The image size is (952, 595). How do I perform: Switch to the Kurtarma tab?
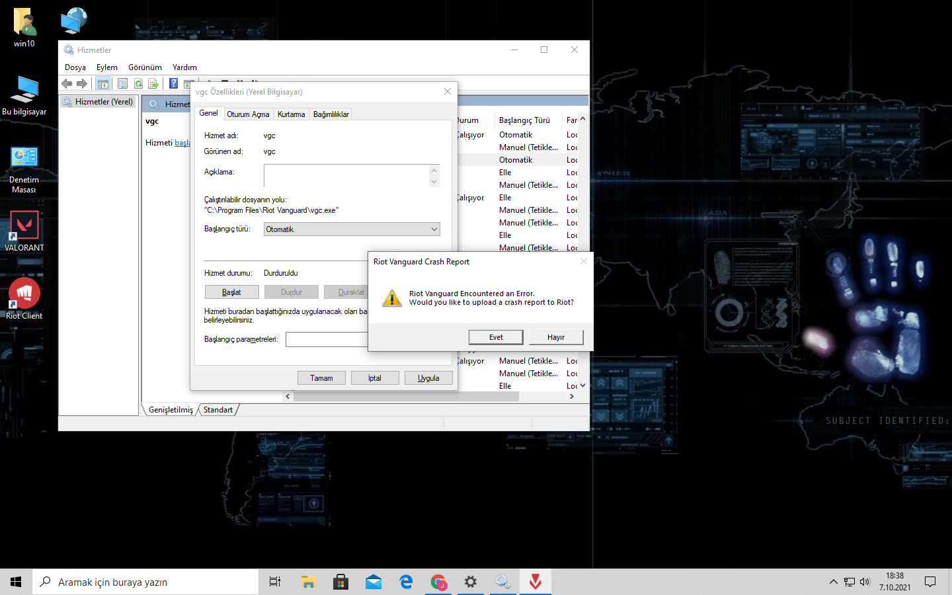[x=291, y=114]
